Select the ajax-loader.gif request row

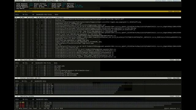[98, 25]
